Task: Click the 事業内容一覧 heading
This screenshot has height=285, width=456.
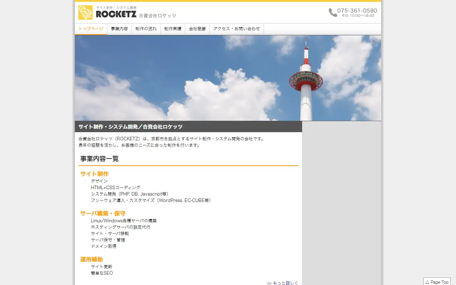Action: pos(99,159)
